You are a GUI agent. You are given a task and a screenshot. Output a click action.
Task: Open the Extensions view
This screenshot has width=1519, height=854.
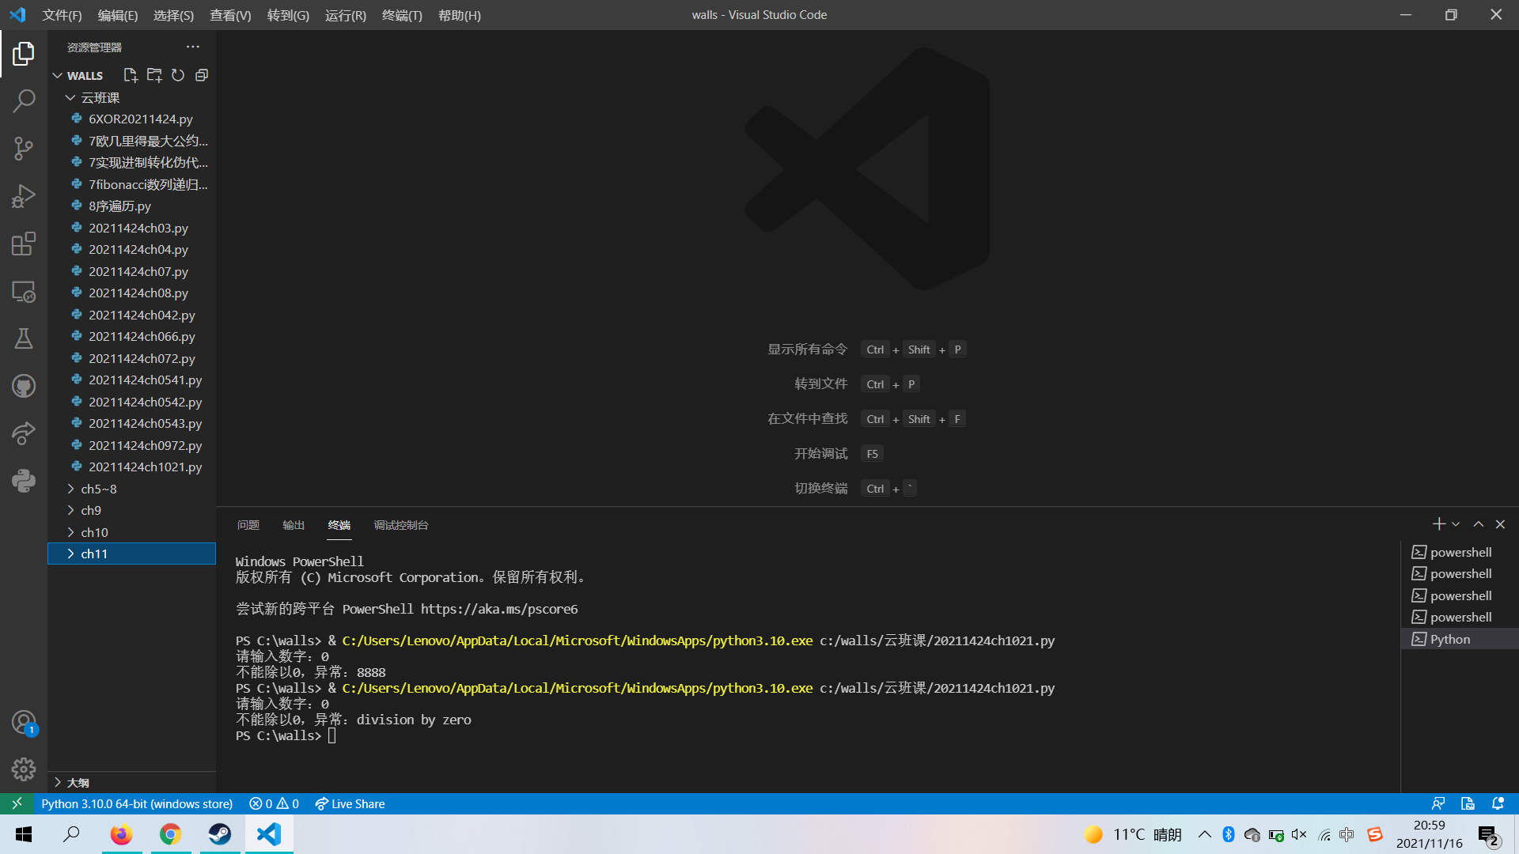[x=24, y=244]
